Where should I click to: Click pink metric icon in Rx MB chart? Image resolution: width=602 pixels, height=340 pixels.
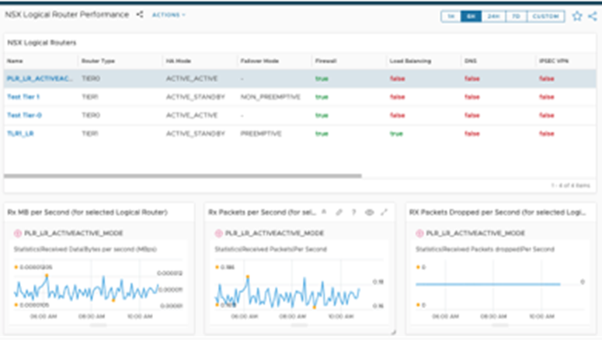pyautogui.click(x=18, y=233)
